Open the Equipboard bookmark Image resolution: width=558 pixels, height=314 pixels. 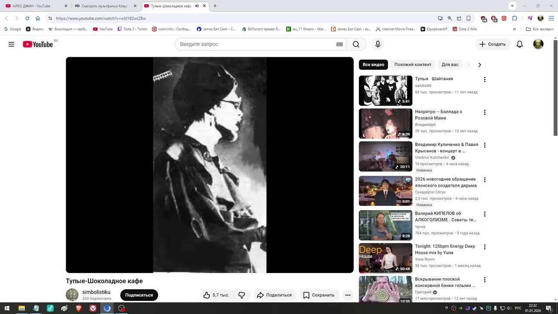(x=434, y=29)
